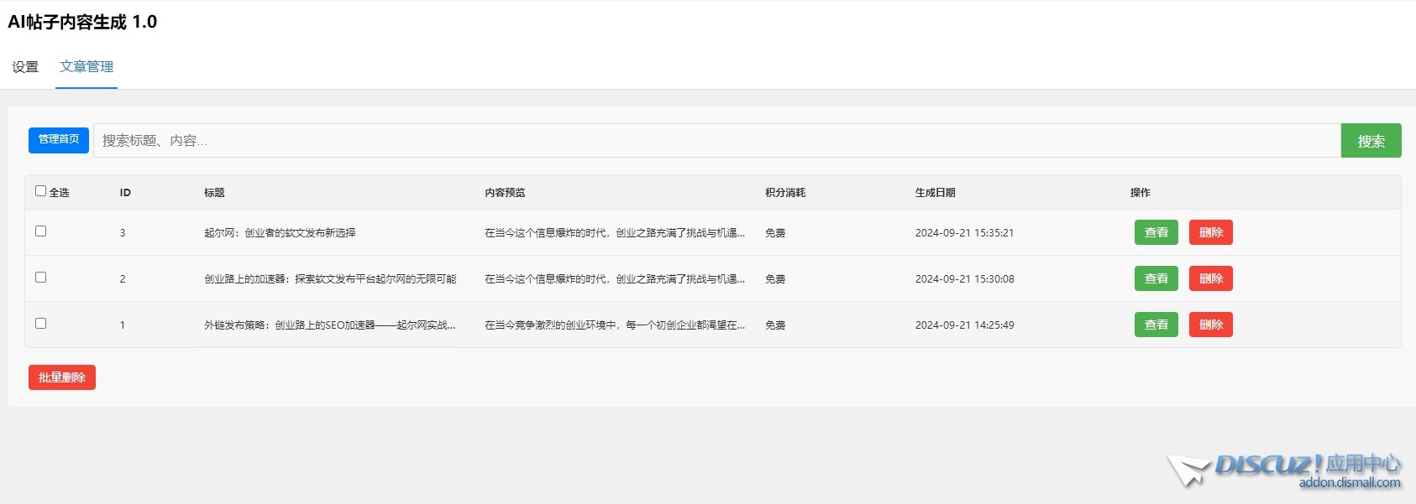1416x504 pixels.
Task: Click 删除 for article ID 1
Action: click(x=1210, y=325)
